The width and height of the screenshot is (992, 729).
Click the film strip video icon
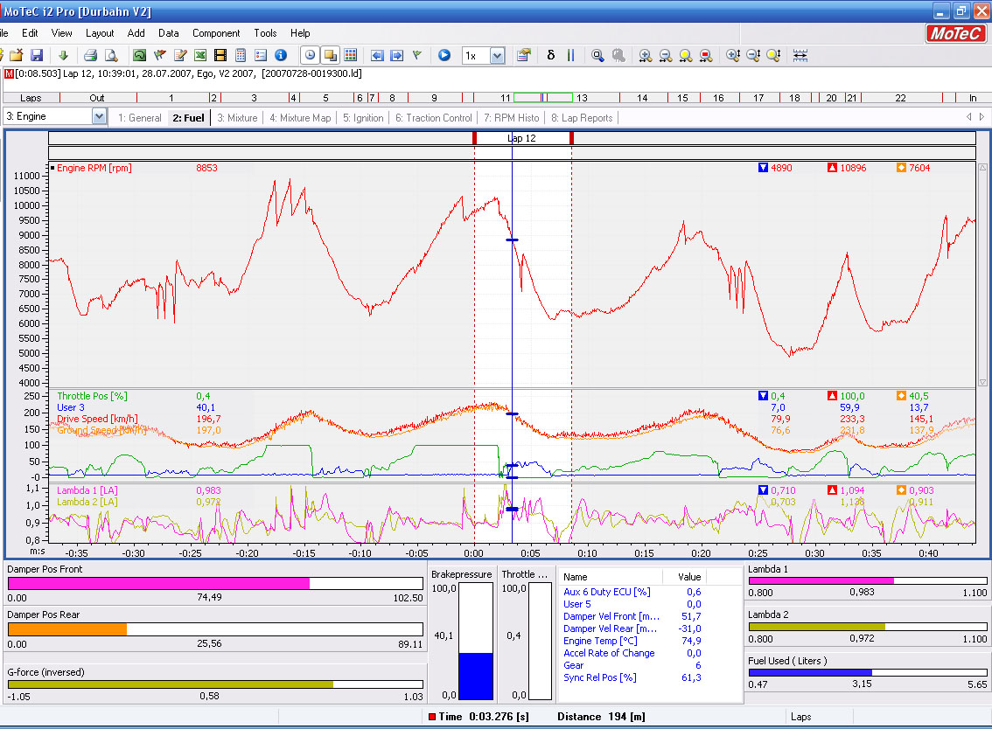pyautogui.click(x=220, y=56)
